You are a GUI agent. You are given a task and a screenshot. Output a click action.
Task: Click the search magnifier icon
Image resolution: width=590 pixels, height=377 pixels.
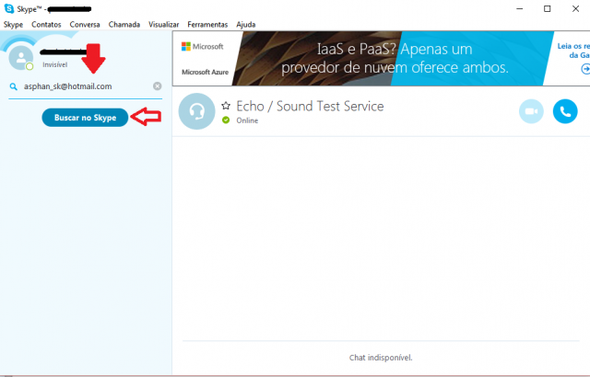14,86
